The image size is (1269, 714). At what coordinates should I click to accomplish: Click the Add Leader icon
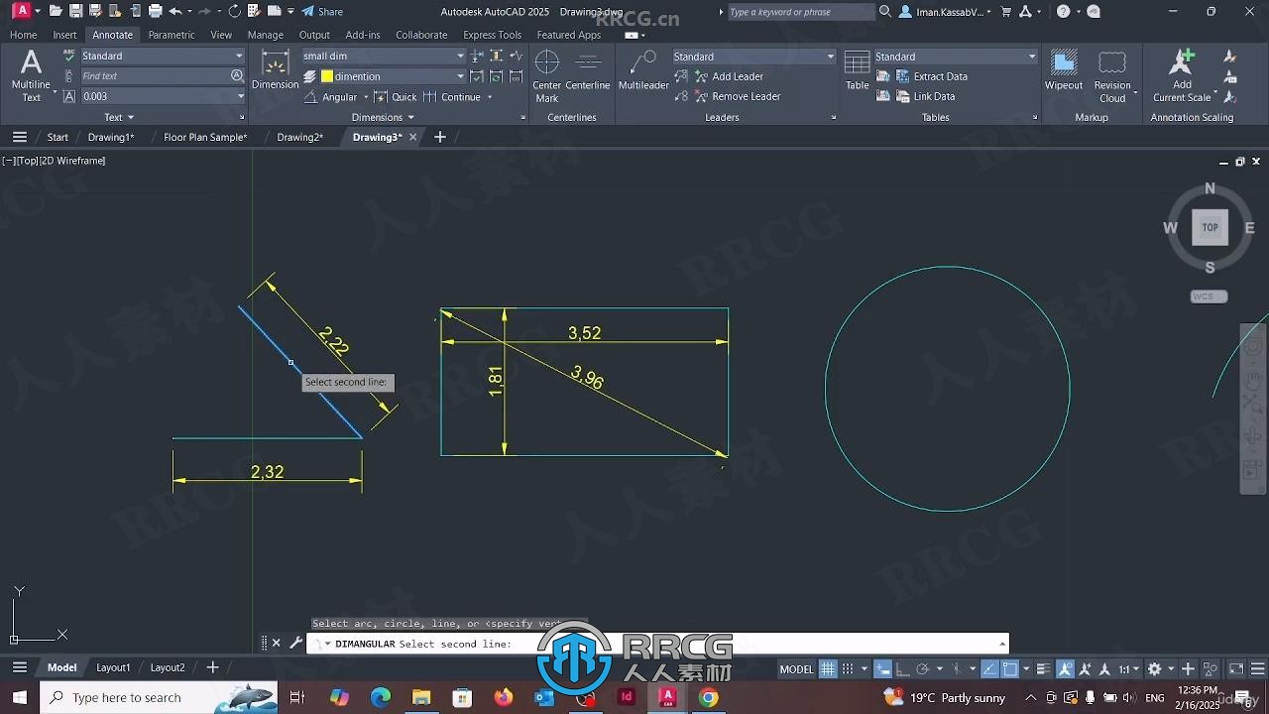pos(700,76)
